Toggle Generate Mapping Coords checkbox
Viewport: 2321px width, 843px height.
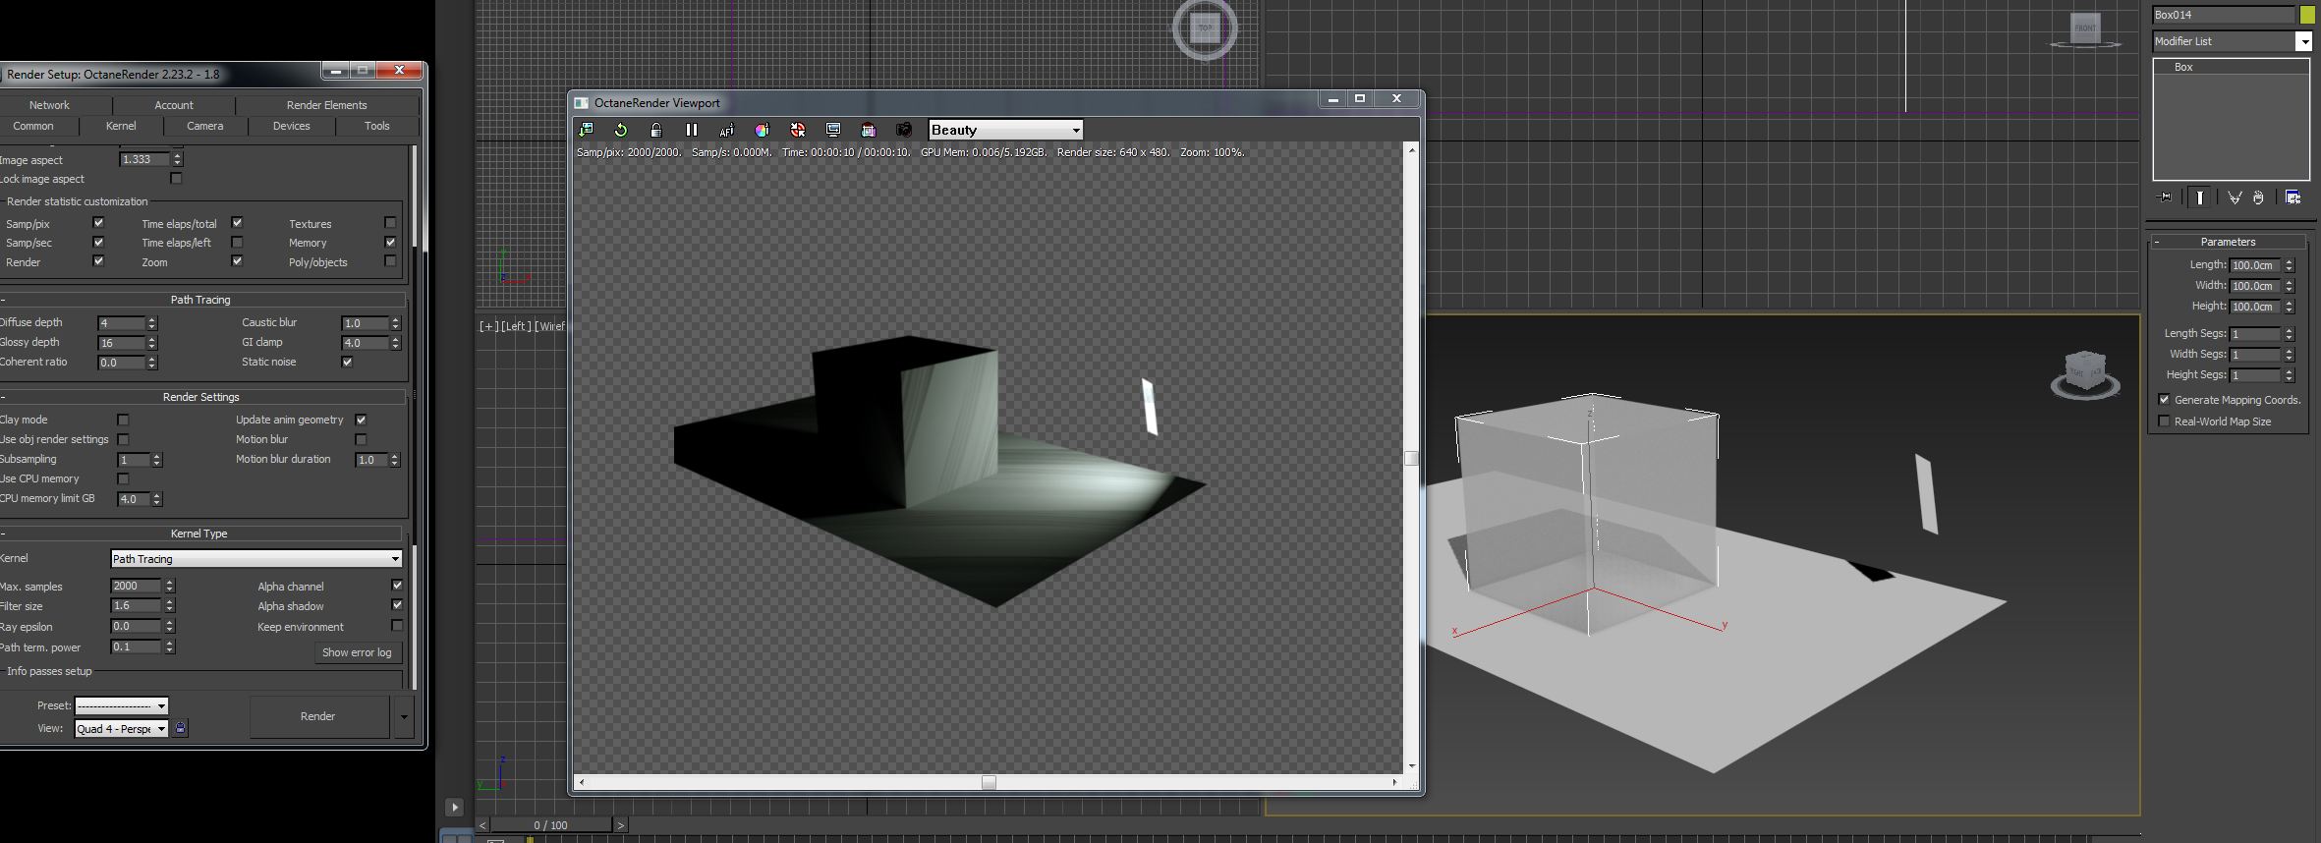2164,400
